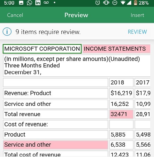Select the highlighted INCOME STATEMENTS cell
154x157 pixels.
click(116, 49)
